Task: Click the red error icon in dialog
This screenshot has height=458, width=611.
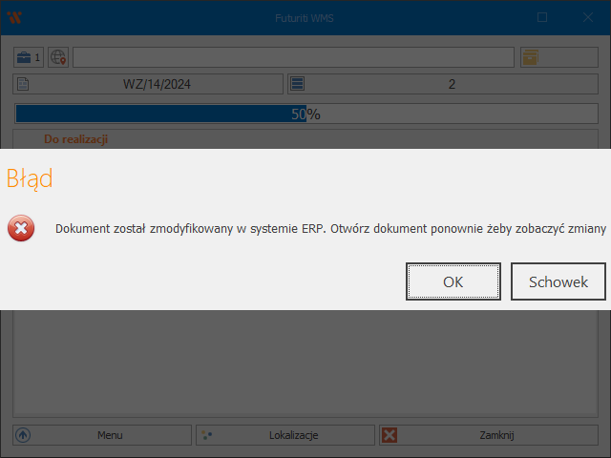Action: tap(21, 229)
